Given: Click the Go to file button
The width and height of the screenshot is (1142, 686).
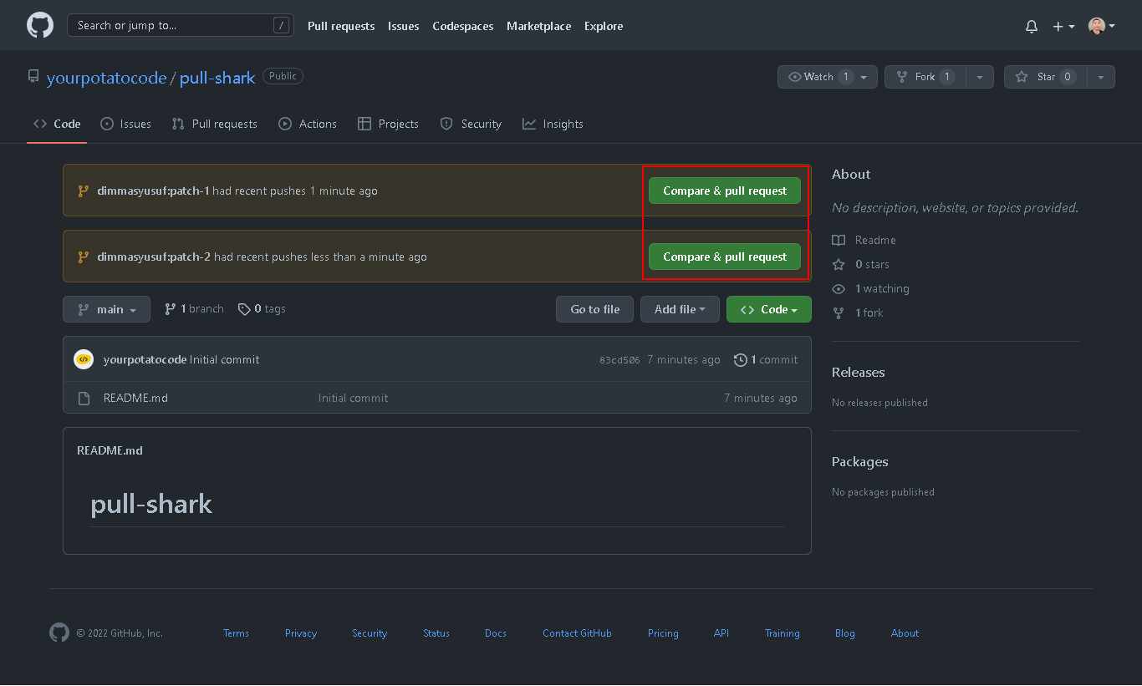Looking at the screenshot, I should pos(594,309).
